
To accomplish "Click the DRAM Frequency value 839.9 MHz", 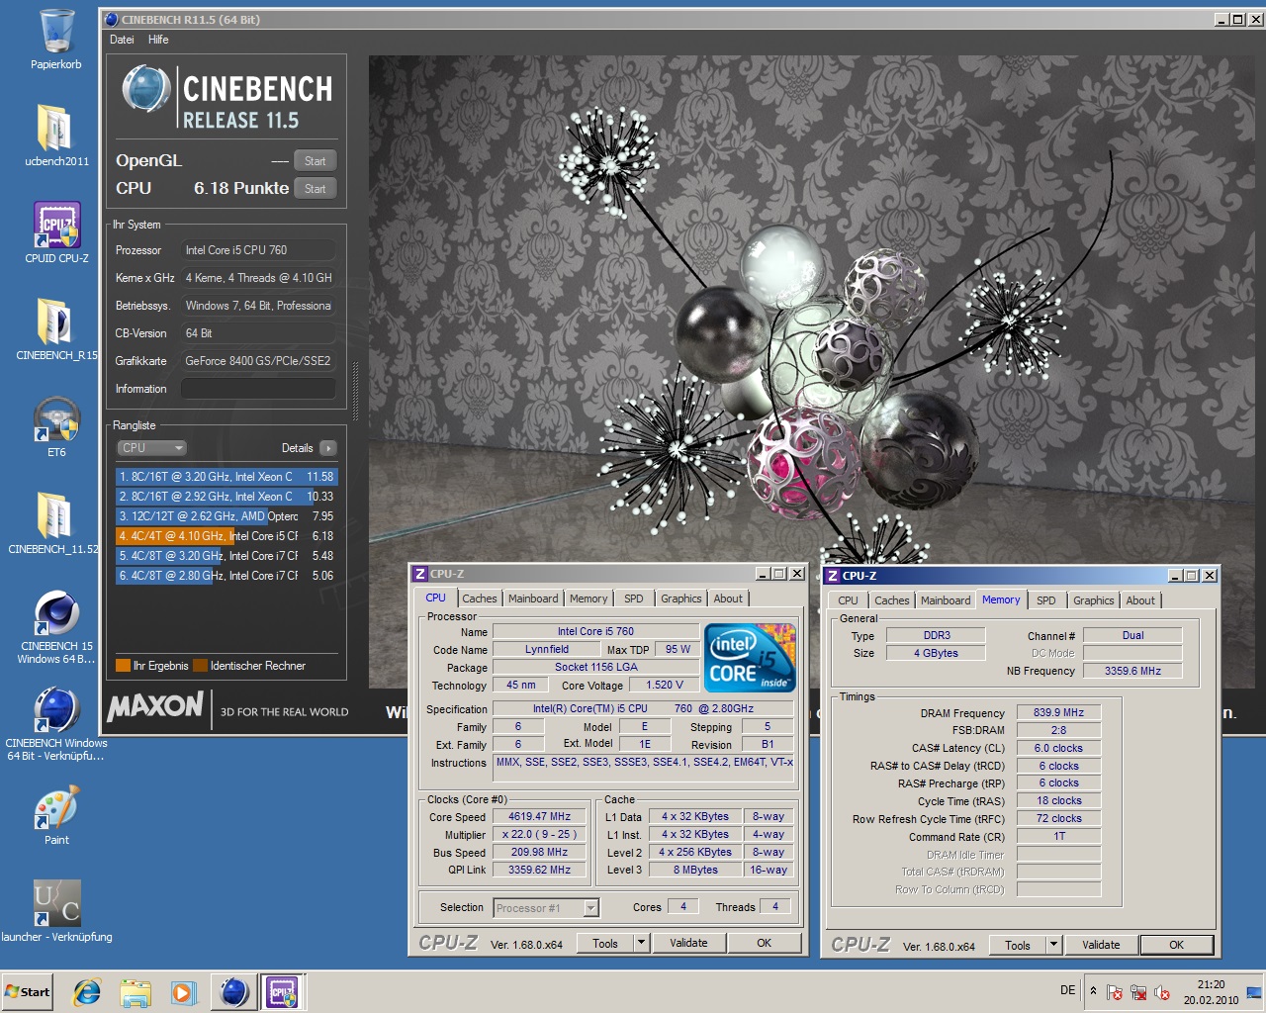I will 1058,713.
